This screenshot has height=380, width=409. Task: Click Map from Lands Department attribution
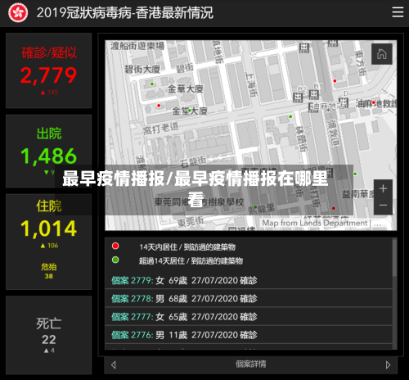click(315, 224)
